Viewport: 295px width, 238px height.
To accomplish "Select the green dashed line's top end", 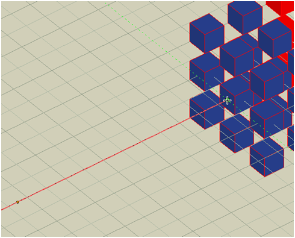I will [106, 4].
